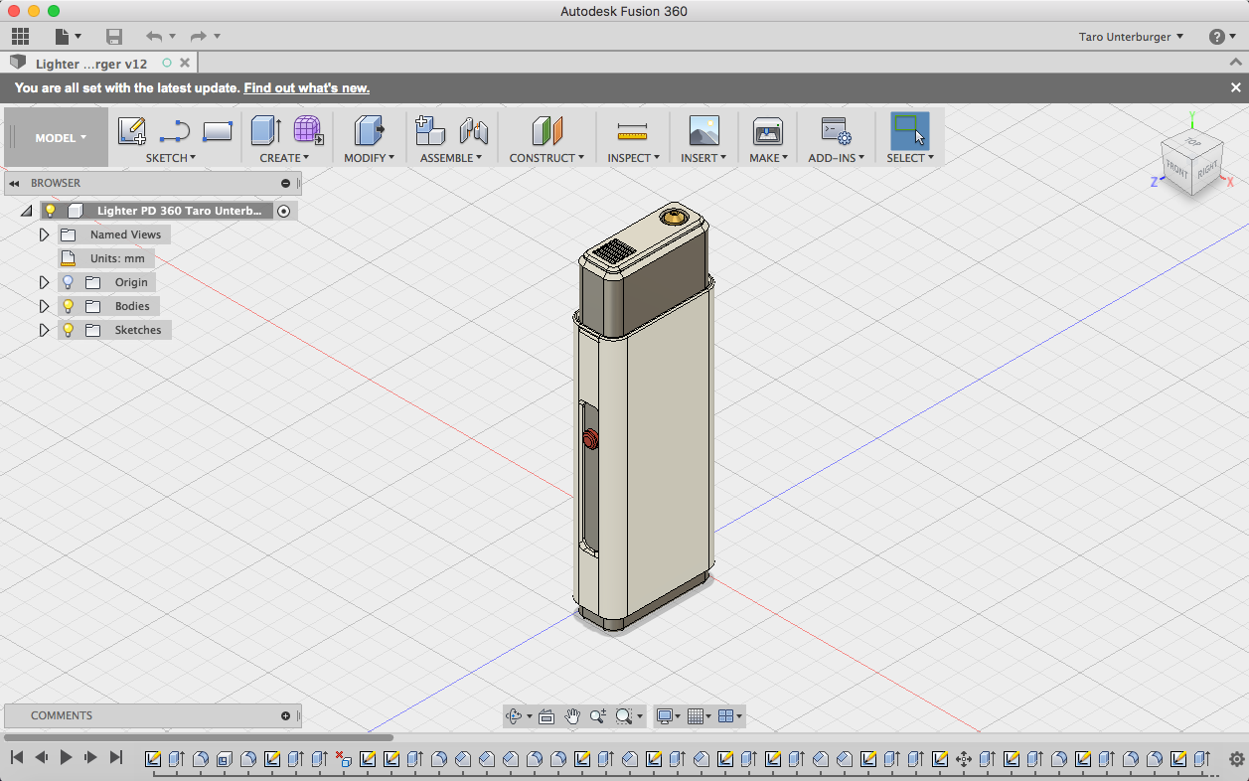Open the CONSTRUCT menu

[x=546, y=158]
